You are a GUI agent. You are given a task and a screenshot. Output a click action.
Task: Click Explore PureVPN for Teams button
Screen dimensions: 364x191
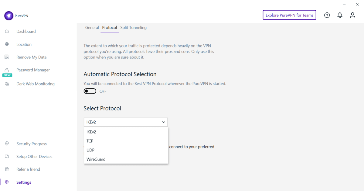289,15
